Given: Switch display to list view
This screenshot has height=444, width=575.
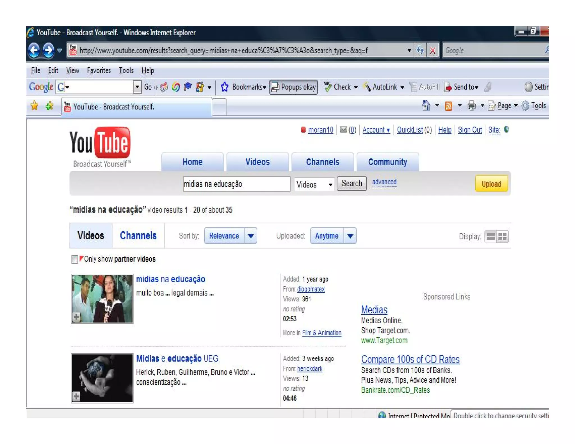Looking at the screenshot, I should [490, 236].
